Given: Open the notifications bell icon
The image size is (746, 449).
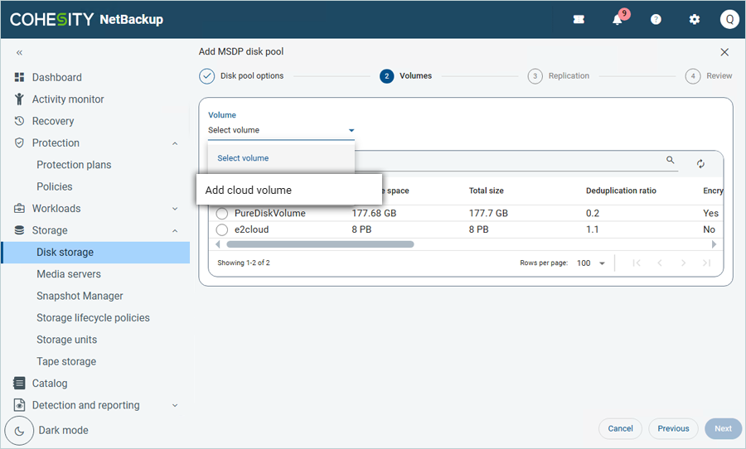Looking at the screenshot, I should click(618, 20).
